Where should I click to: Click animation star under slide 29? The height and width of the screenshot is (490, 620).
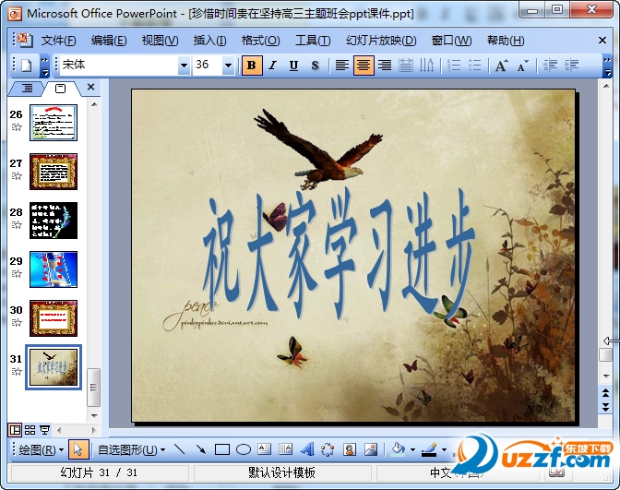[x=17, y=274]
